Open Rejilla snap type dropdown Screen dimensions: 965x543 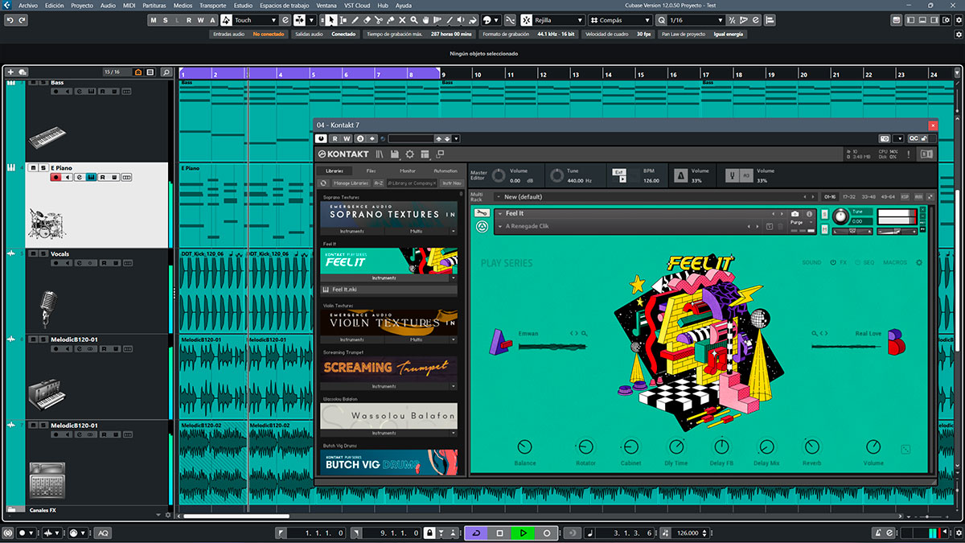click(x=557, y=20)
